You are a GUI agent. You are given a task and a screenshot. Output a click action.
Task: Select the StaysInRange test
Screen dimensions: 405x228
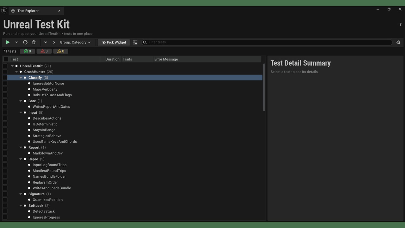pos(44,130)
